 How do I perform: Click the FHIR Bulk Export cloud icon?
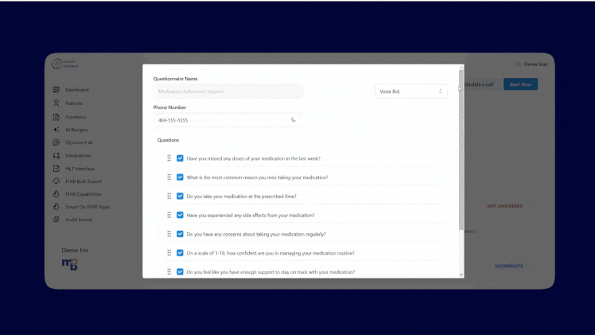click(x=56, y=181)
